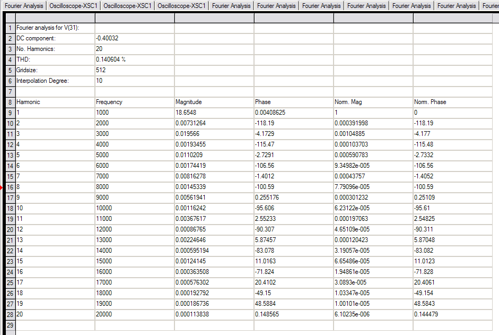Select magnitude cell 0.0110209
499x335 pixels.
[214, 155]
